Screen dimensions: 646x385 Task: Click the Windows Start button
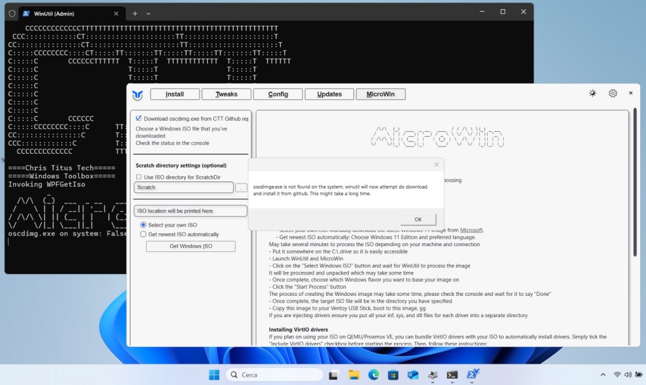click(x=214, y=375)
